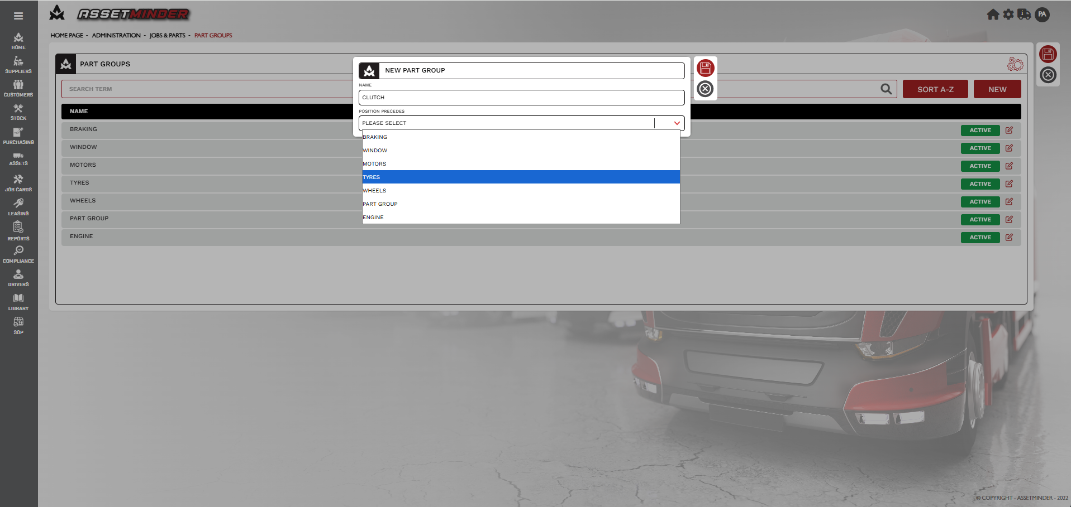Open the Compliance sidebar icon

(18, 254)
